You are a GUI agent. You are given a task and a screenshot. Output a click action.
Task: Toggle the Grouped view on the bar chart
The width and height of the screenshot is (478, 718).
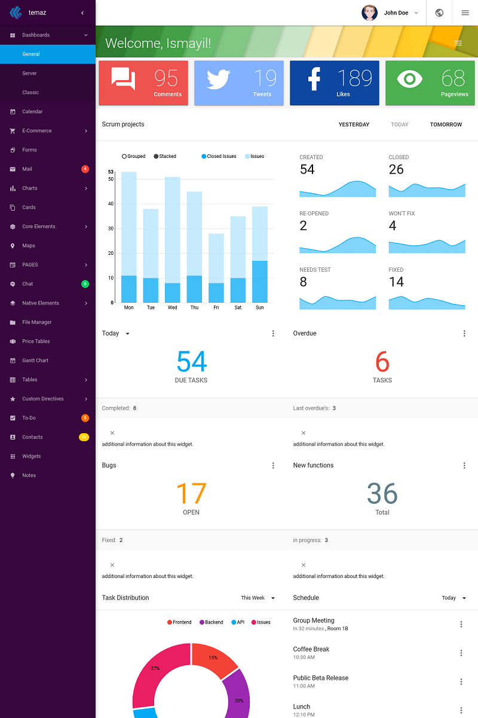pyautogui.click(x=133, y=156)
